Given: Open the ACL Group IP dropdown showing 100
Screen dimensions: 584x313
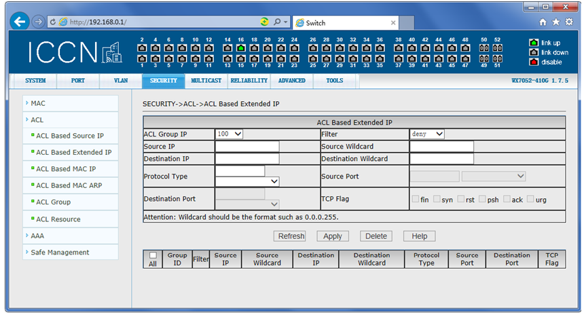Looking at the screenshot, I should (x=229, y=134).
